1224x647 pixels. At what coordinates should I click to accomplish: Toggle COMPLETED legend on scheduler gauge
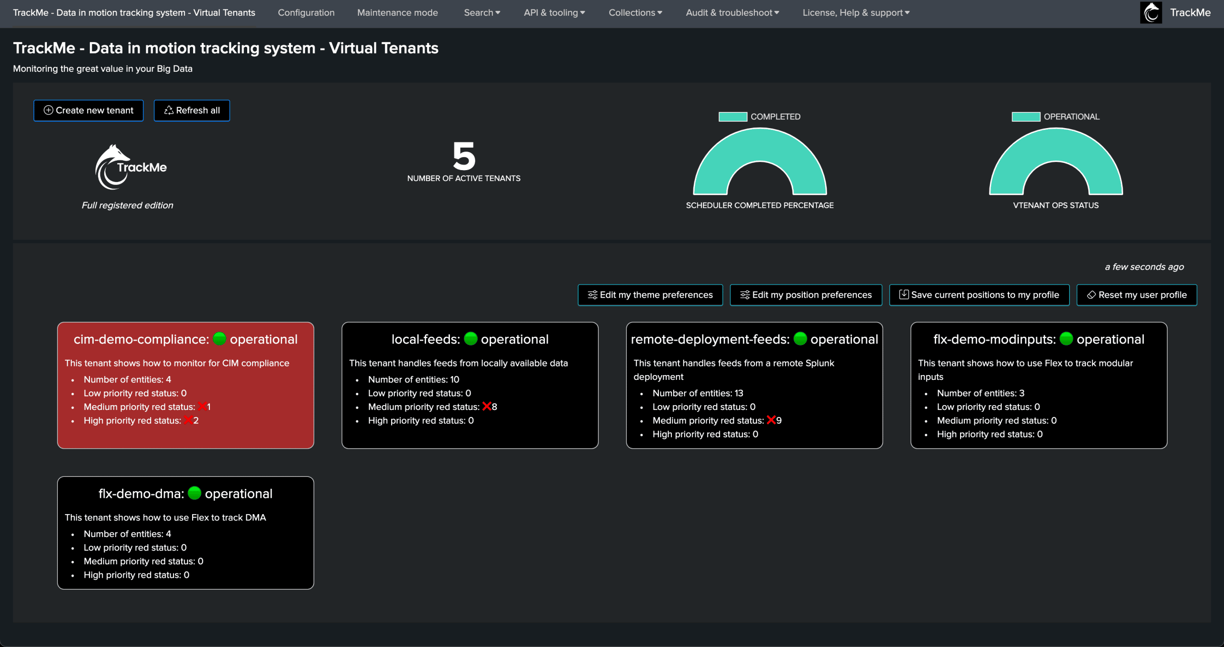(x=732, y=117)
